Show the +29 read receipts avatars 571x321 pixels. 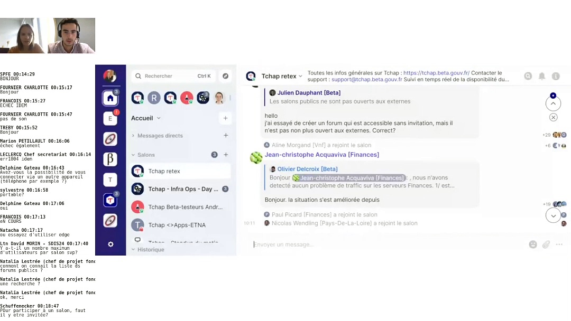pyautogui.click(x=555, y=135)
